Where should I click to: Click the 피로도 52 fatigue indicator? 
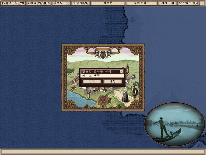coord(61,3)
